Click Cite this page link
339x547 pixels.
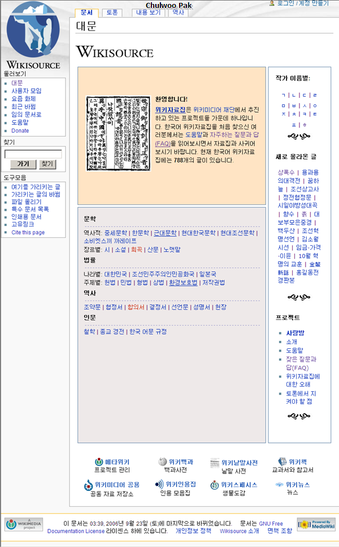[x=28, y=232]
